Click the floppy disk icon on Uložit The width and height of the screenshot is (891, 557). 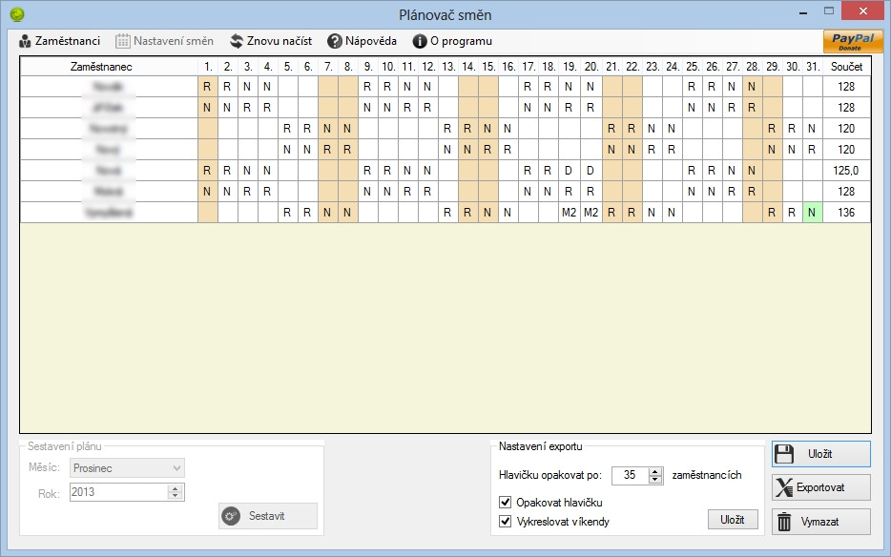[x=784, y=454]
